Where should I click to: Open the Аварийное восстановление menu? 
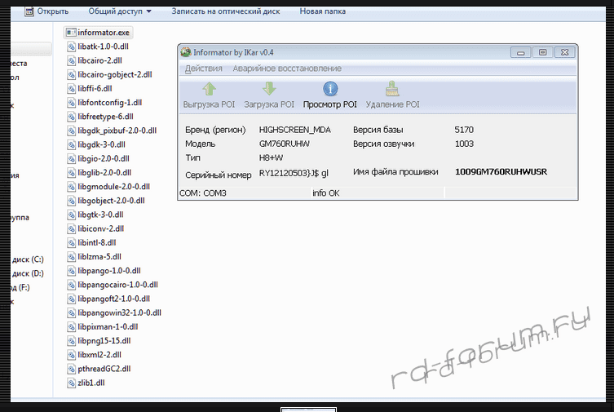point(287,69)
